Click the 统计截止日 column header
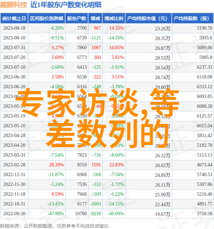The image size is (214, 229). 14,19
